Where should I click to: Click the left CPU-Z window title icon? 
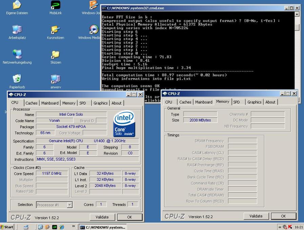(11, 95)
